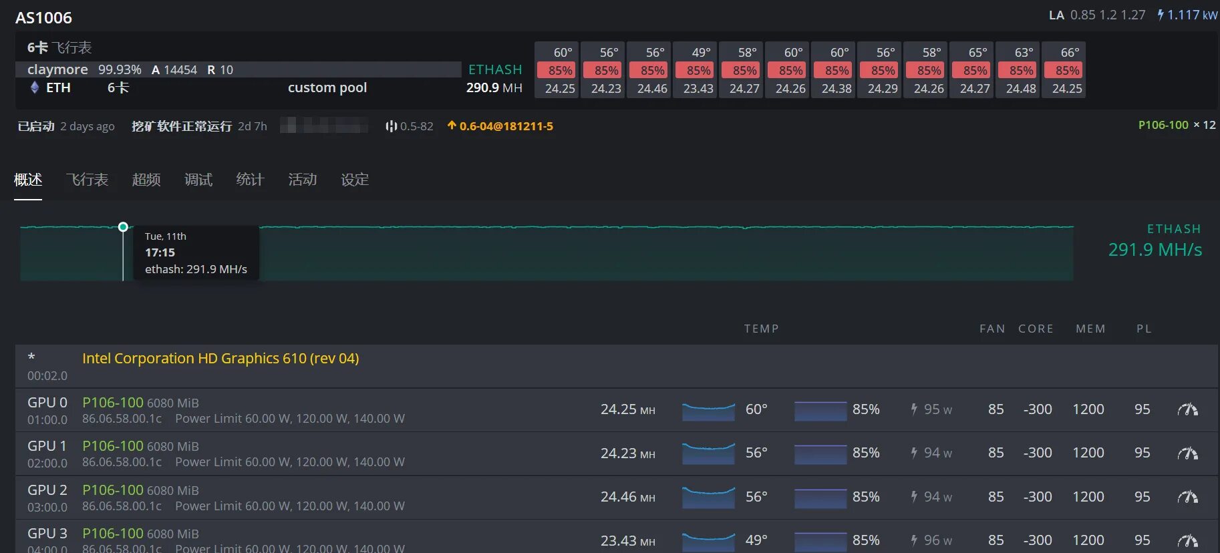Screen dimensions: 1220x553
Task: Click GPU 2 hashrate 24.46 MH
Action: pyautogui.click(x=627, y=497)
